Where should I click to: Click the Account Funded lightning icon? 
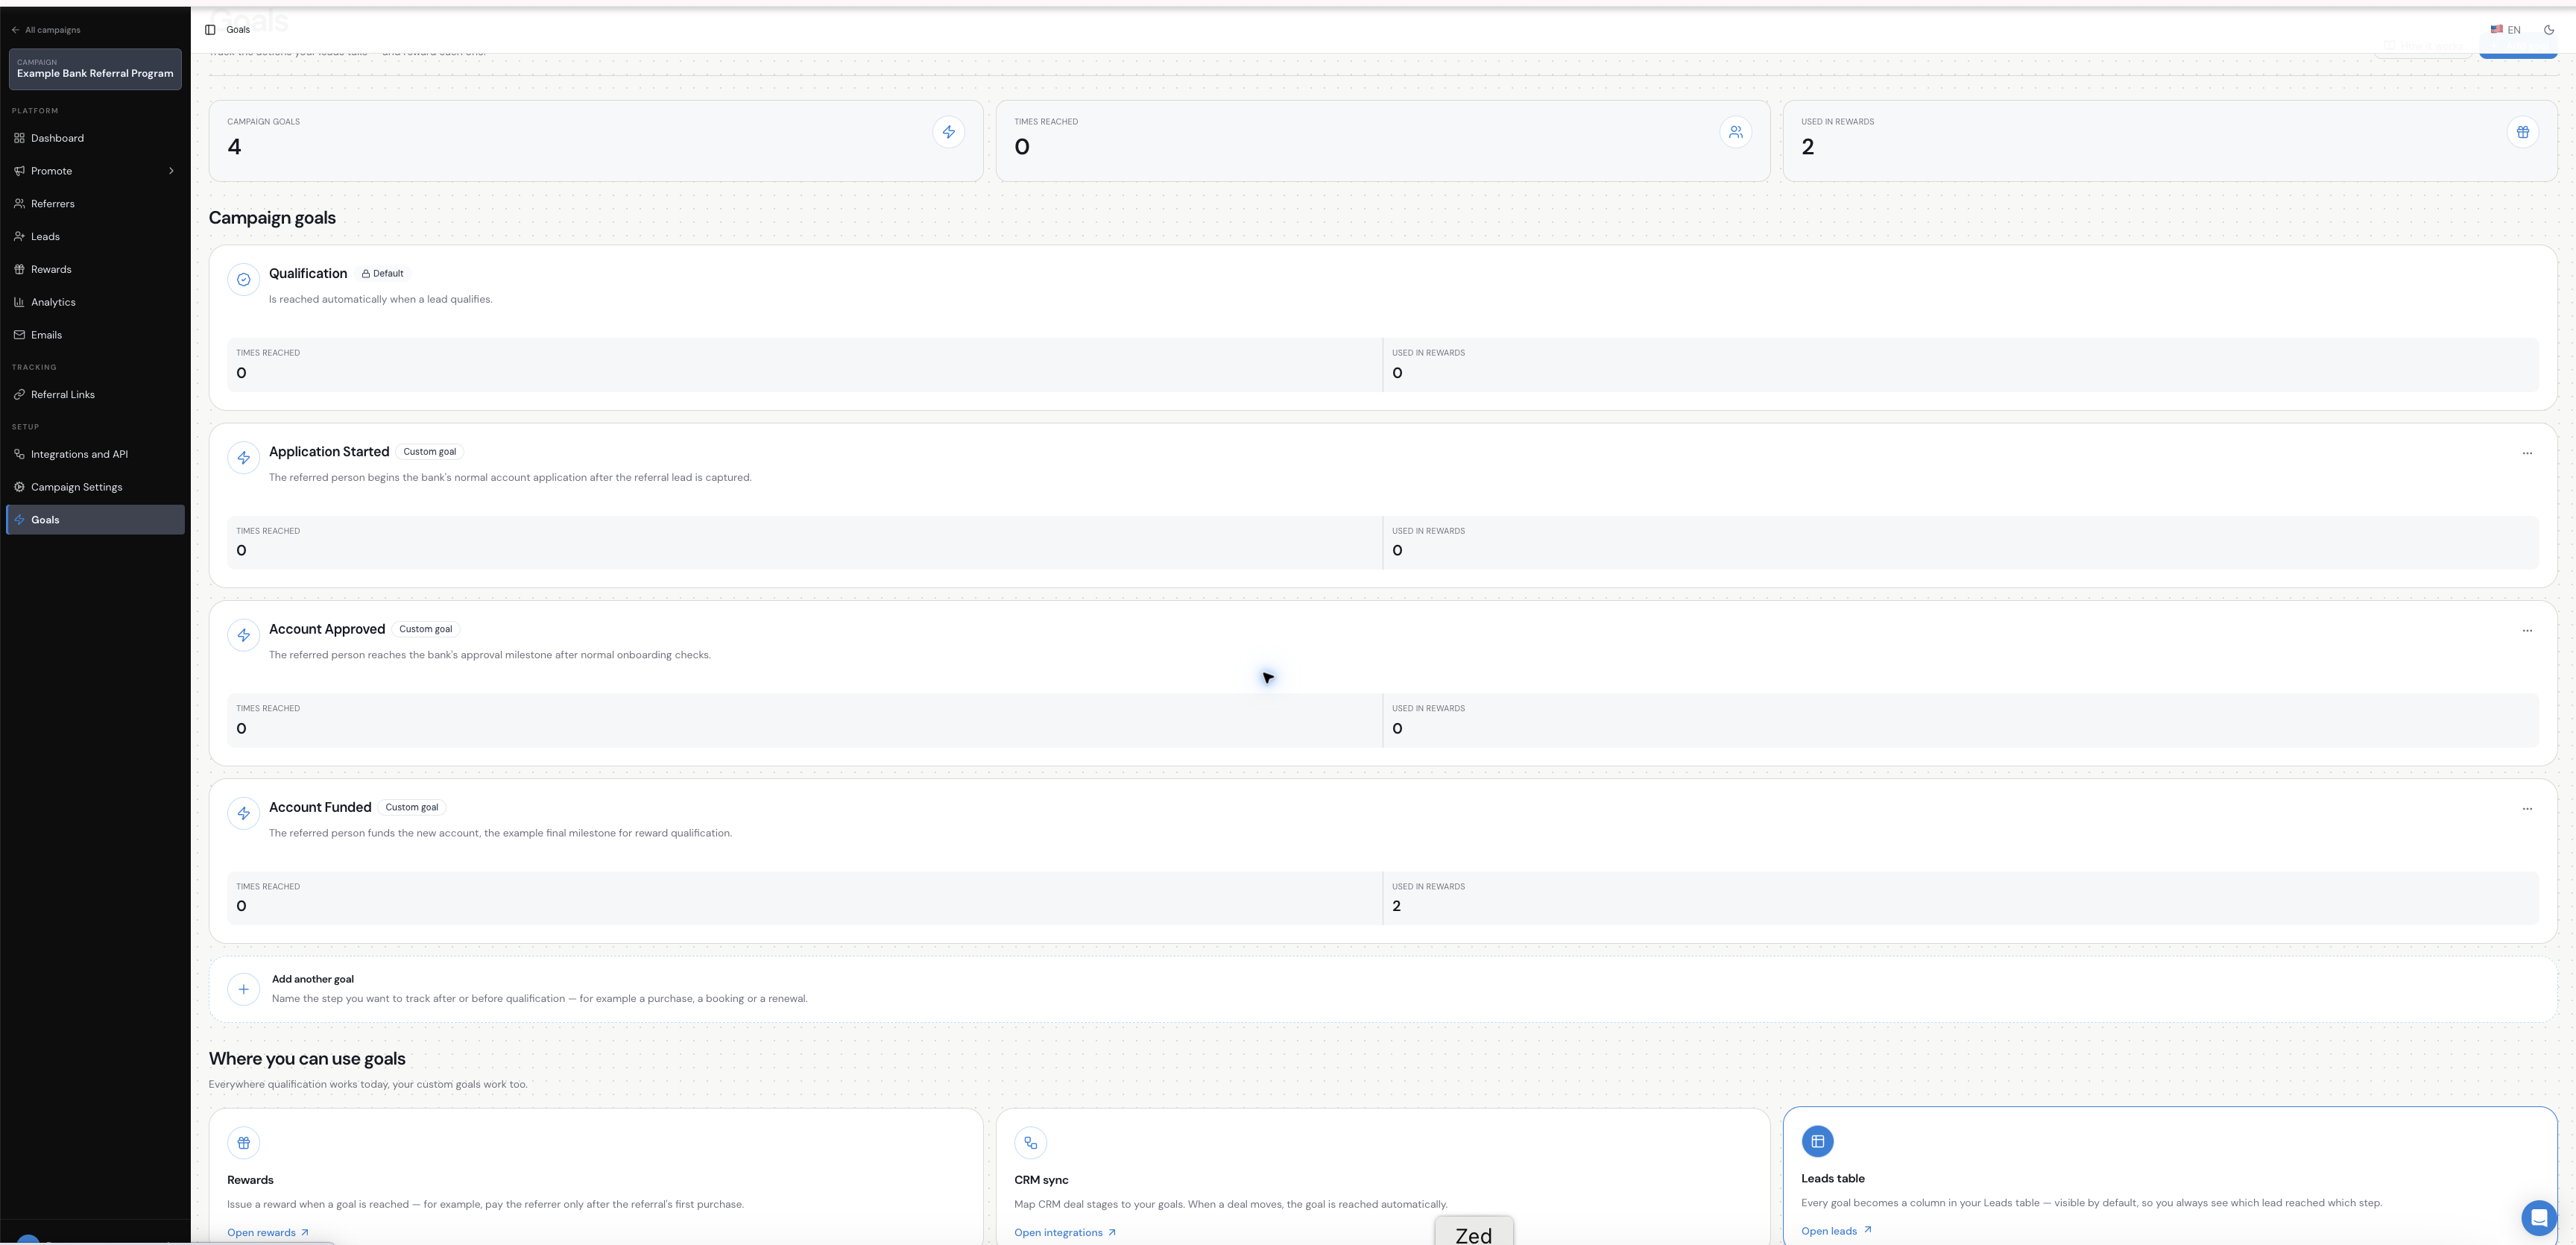pyautogui.click(x=243, y=814)
